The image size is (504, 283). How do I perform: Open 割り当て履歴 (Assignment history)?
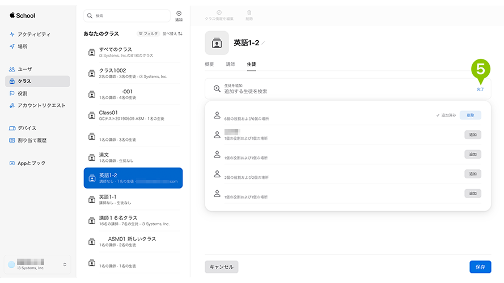click(x=28, y=140)
